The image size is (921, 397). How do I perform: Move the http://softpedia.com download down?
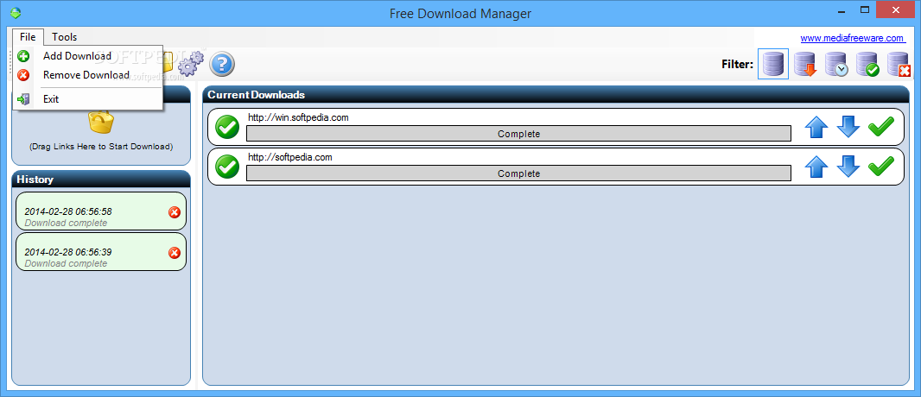point(848,167)
